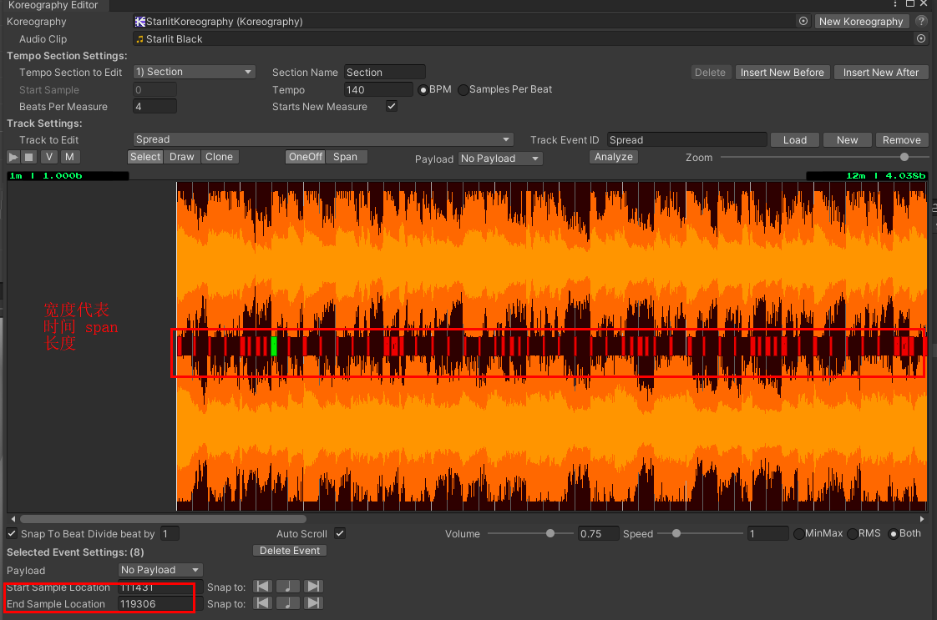The image size is (937, 620).
Task: Click the StarlitKoreography asset icon
Action: tap(139, 22)
